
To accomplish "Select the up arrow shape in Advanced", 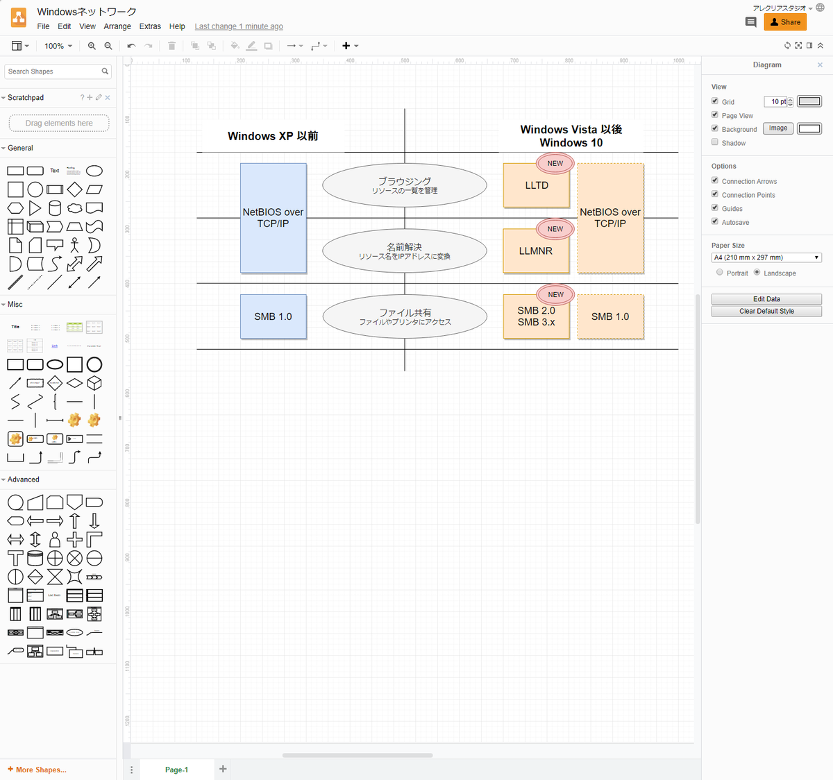I will (75, 520).
